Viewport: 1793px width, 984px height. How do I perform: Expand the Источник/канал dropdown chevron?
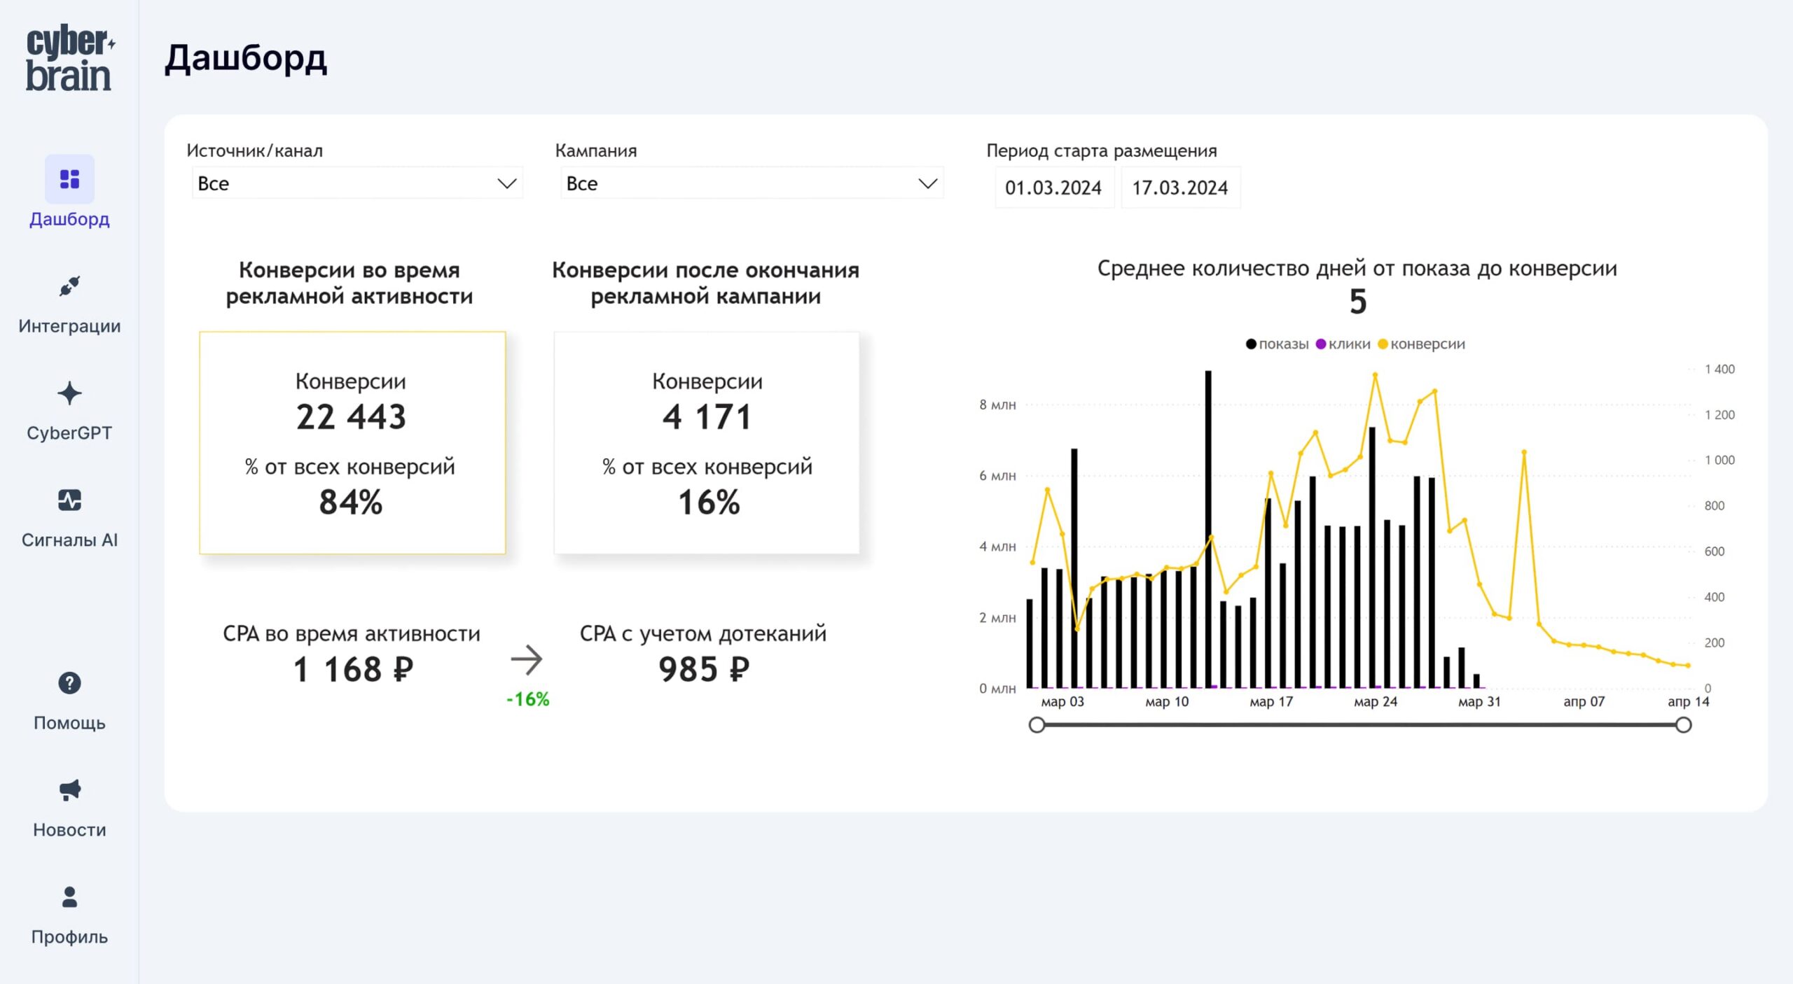click(506, 183)
